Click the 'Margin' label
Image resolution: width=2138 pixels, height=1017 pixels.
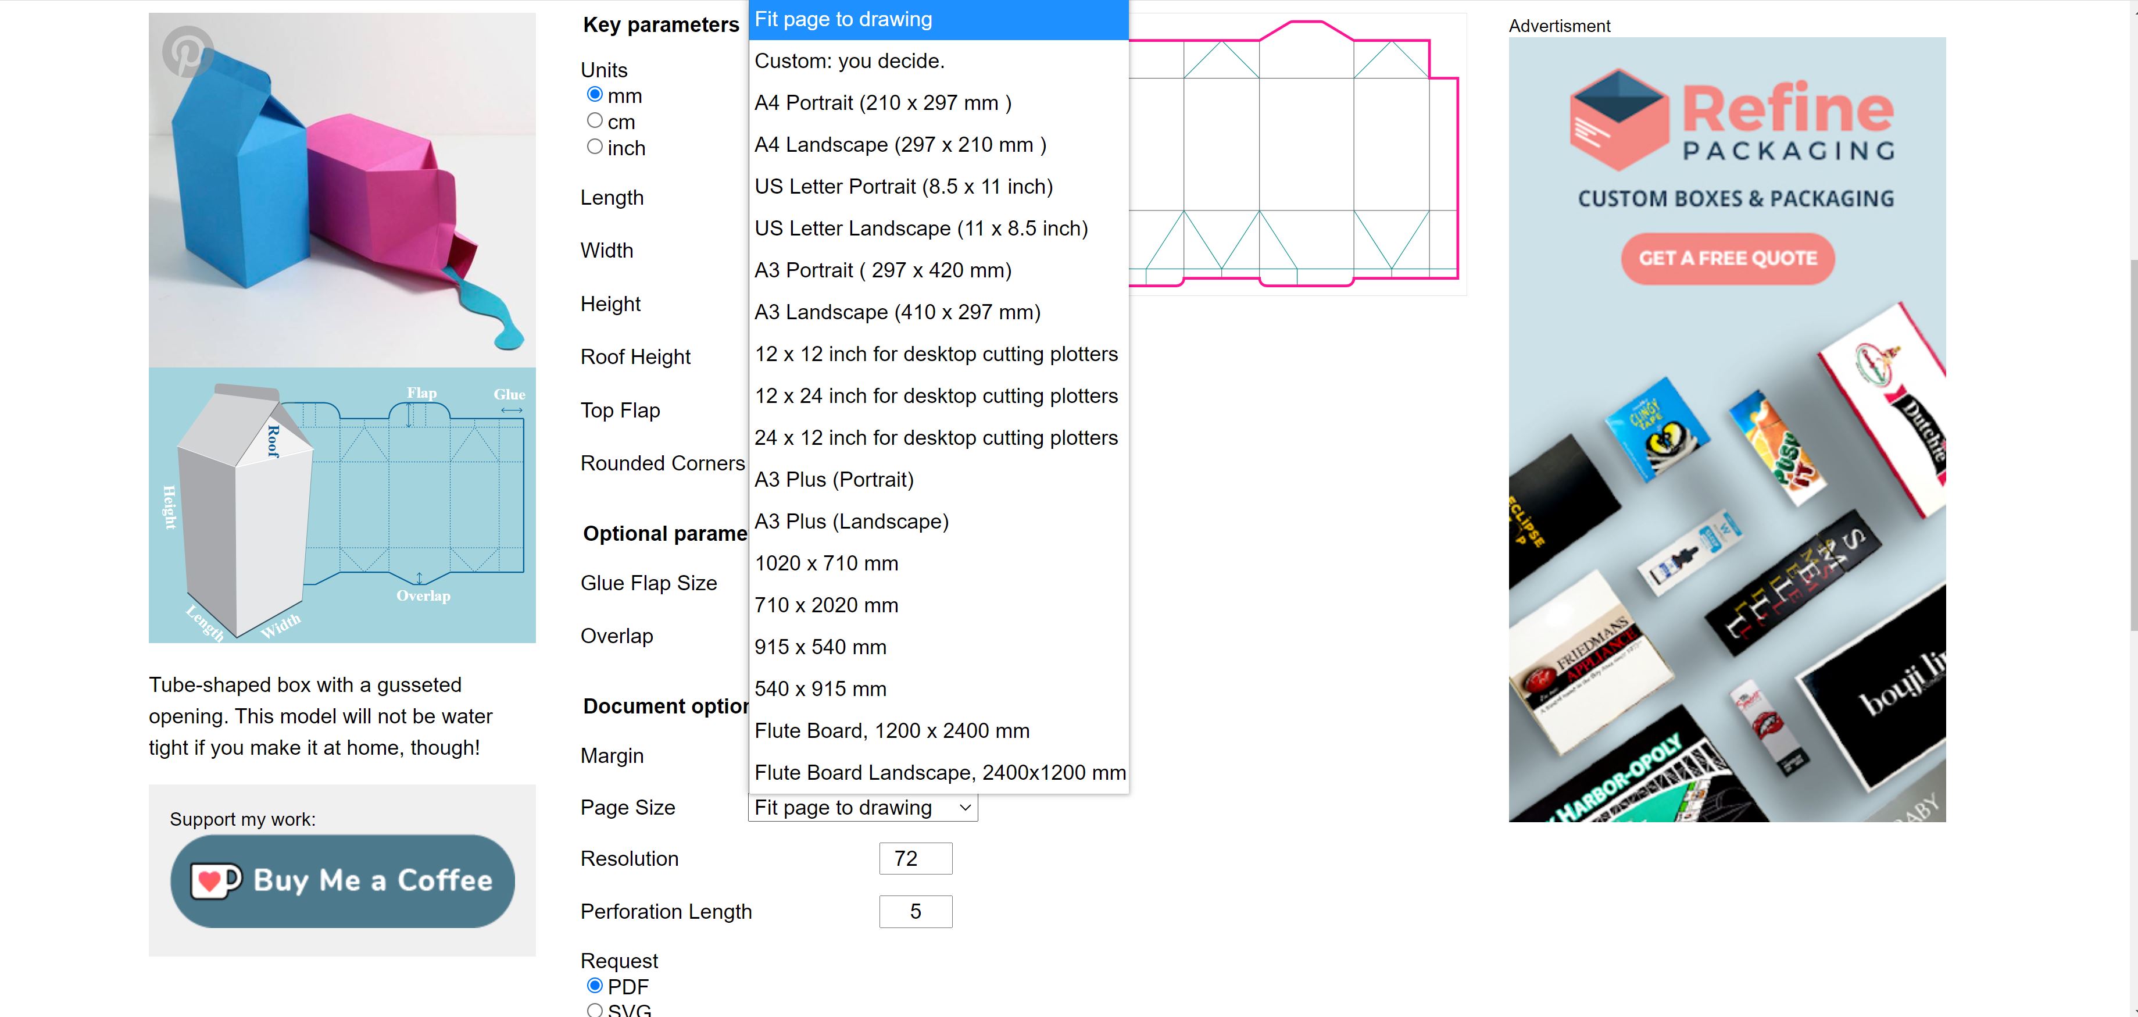pos(612,755)
